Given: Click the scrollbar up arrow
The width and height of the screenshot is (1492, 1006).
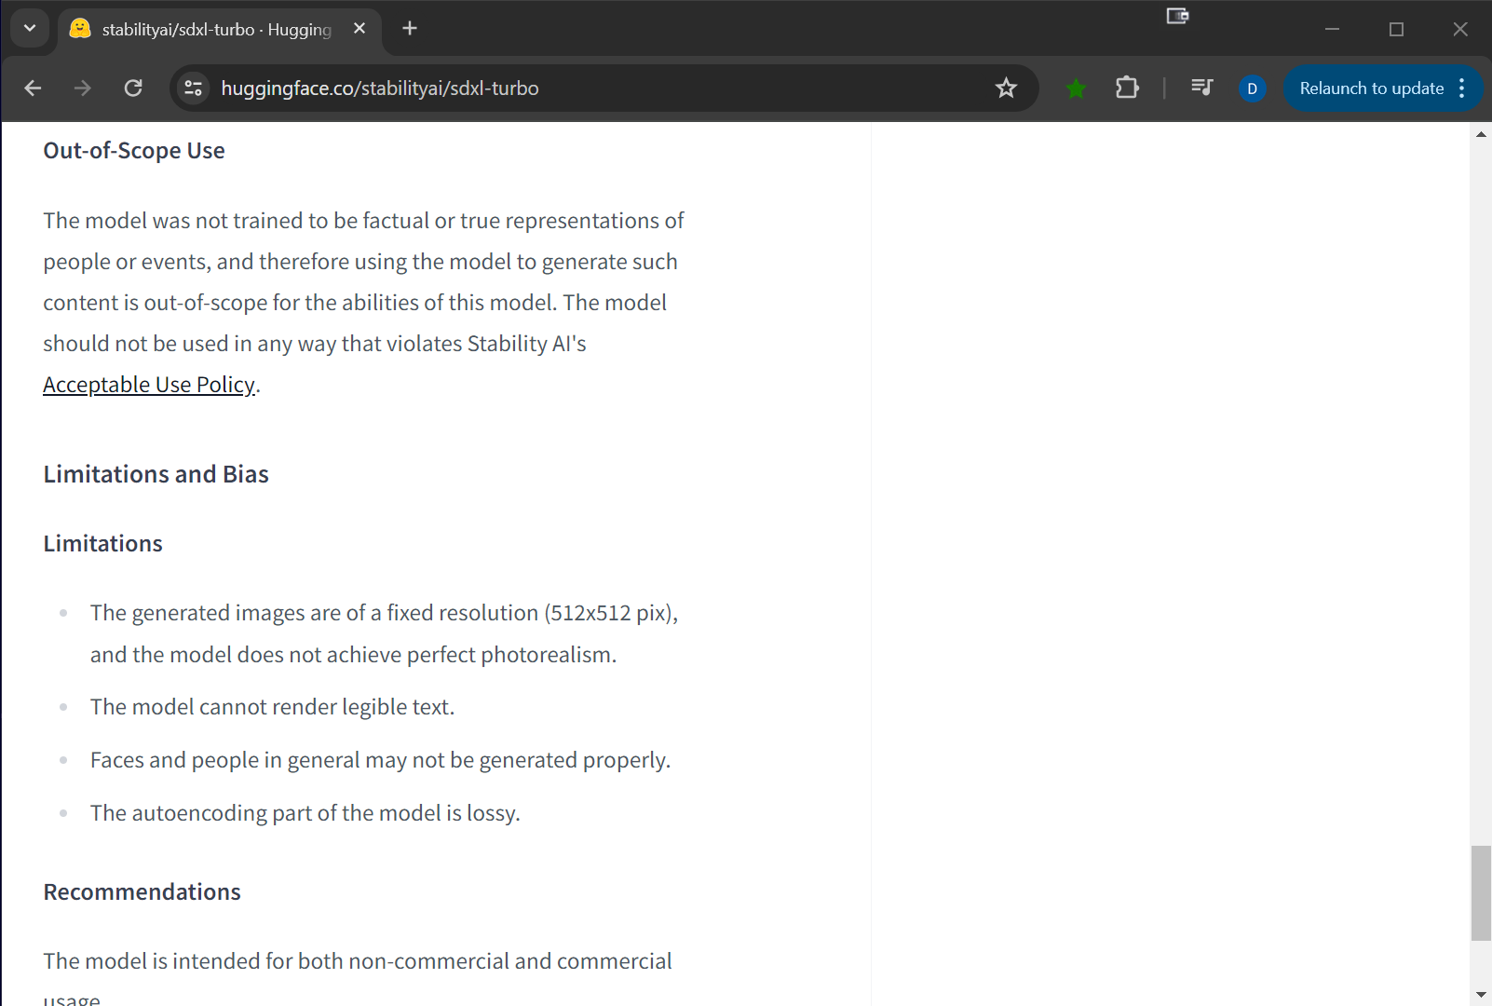Looking at the screenshot, I should [x=1481, y=135].
